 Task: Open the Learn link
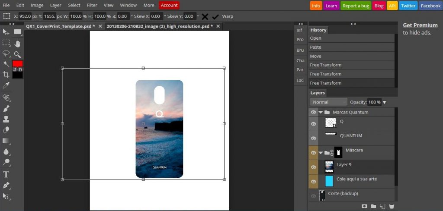coord(331,6)
